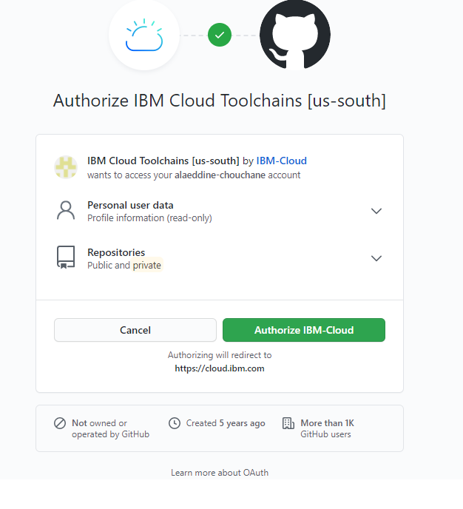Click the 'Personal user data' heading

tap(130, 205)
